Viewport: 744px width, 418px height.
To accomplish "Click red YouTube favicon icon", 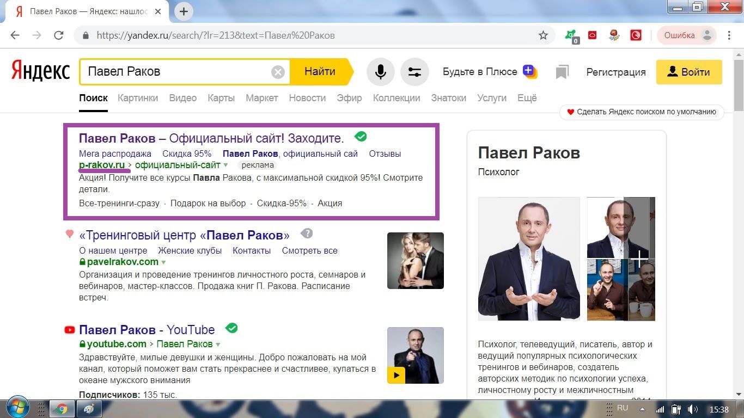I will pyautogui.click(x=70, y=329).
